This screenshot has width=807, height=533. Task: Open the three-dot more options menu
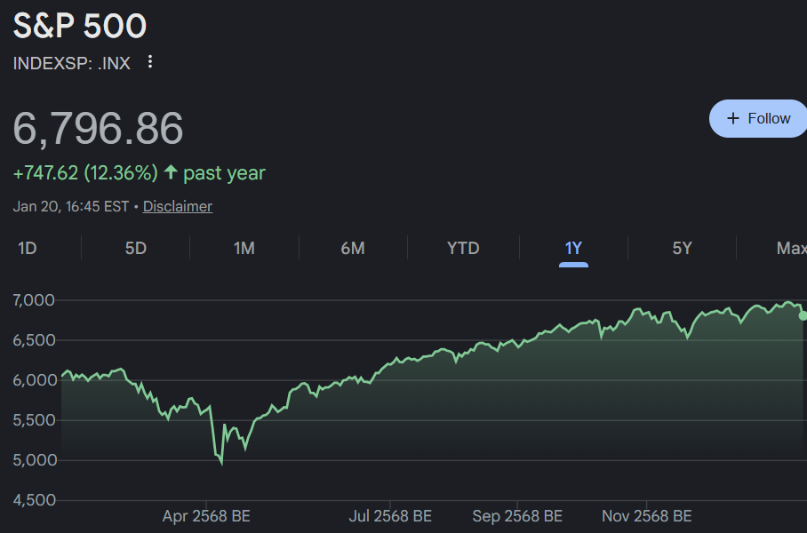click(150, 62)
